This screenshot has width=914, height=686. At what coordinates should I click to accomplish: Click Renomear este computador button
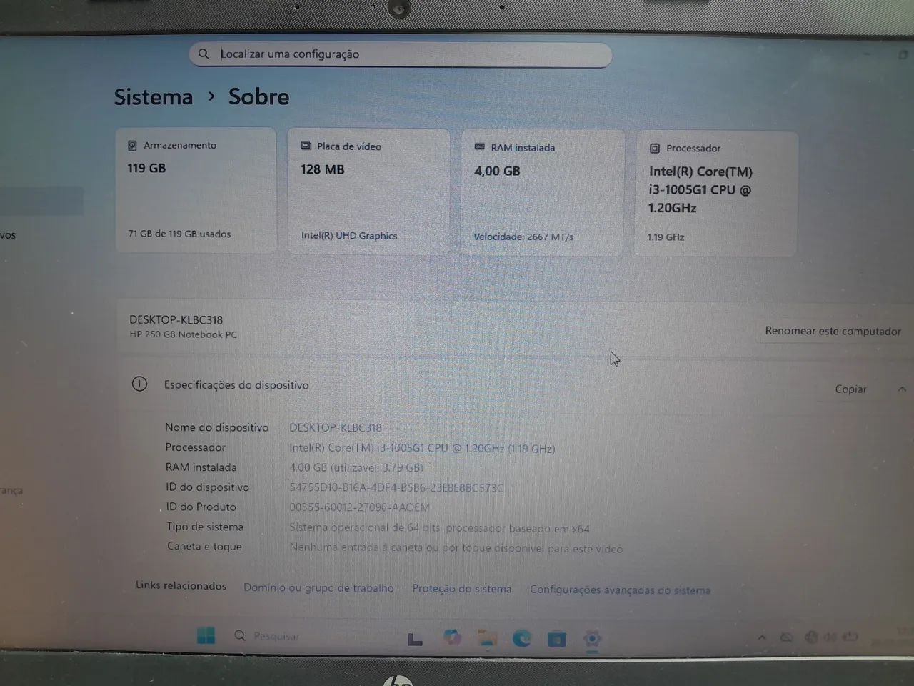pyautogui.click(x=833, y=331)
